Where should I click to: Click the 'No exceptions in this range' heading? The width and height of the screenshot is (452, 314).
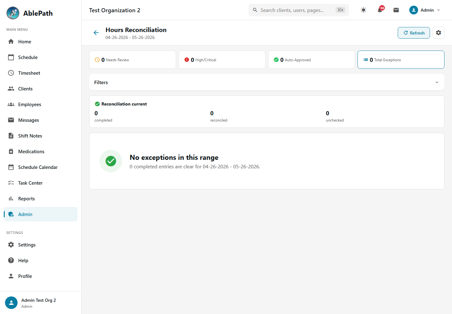pos(174,157)
